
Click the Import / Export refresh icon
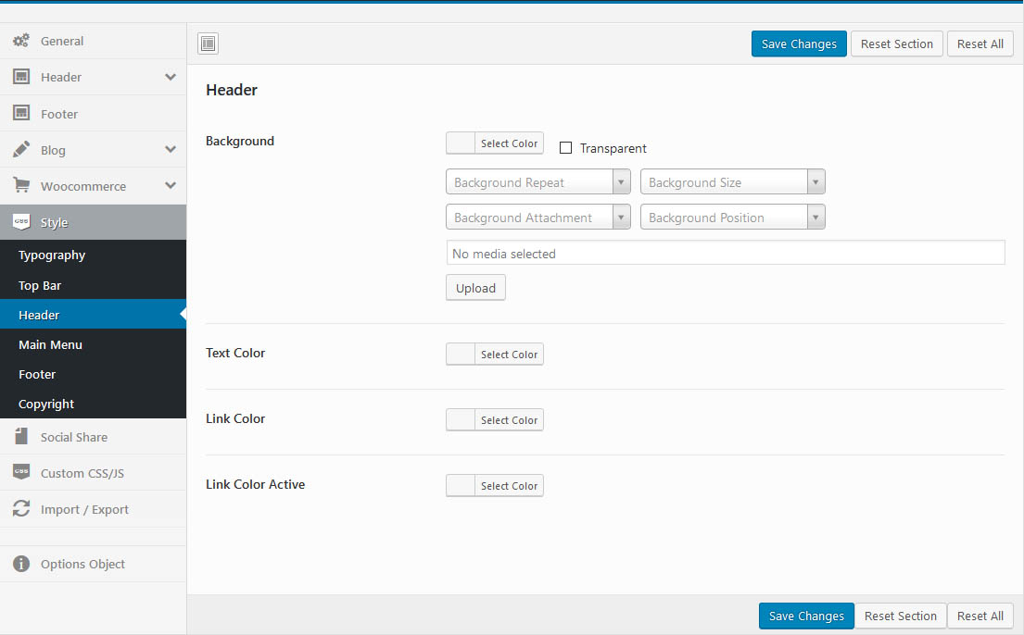coord(21,509)
